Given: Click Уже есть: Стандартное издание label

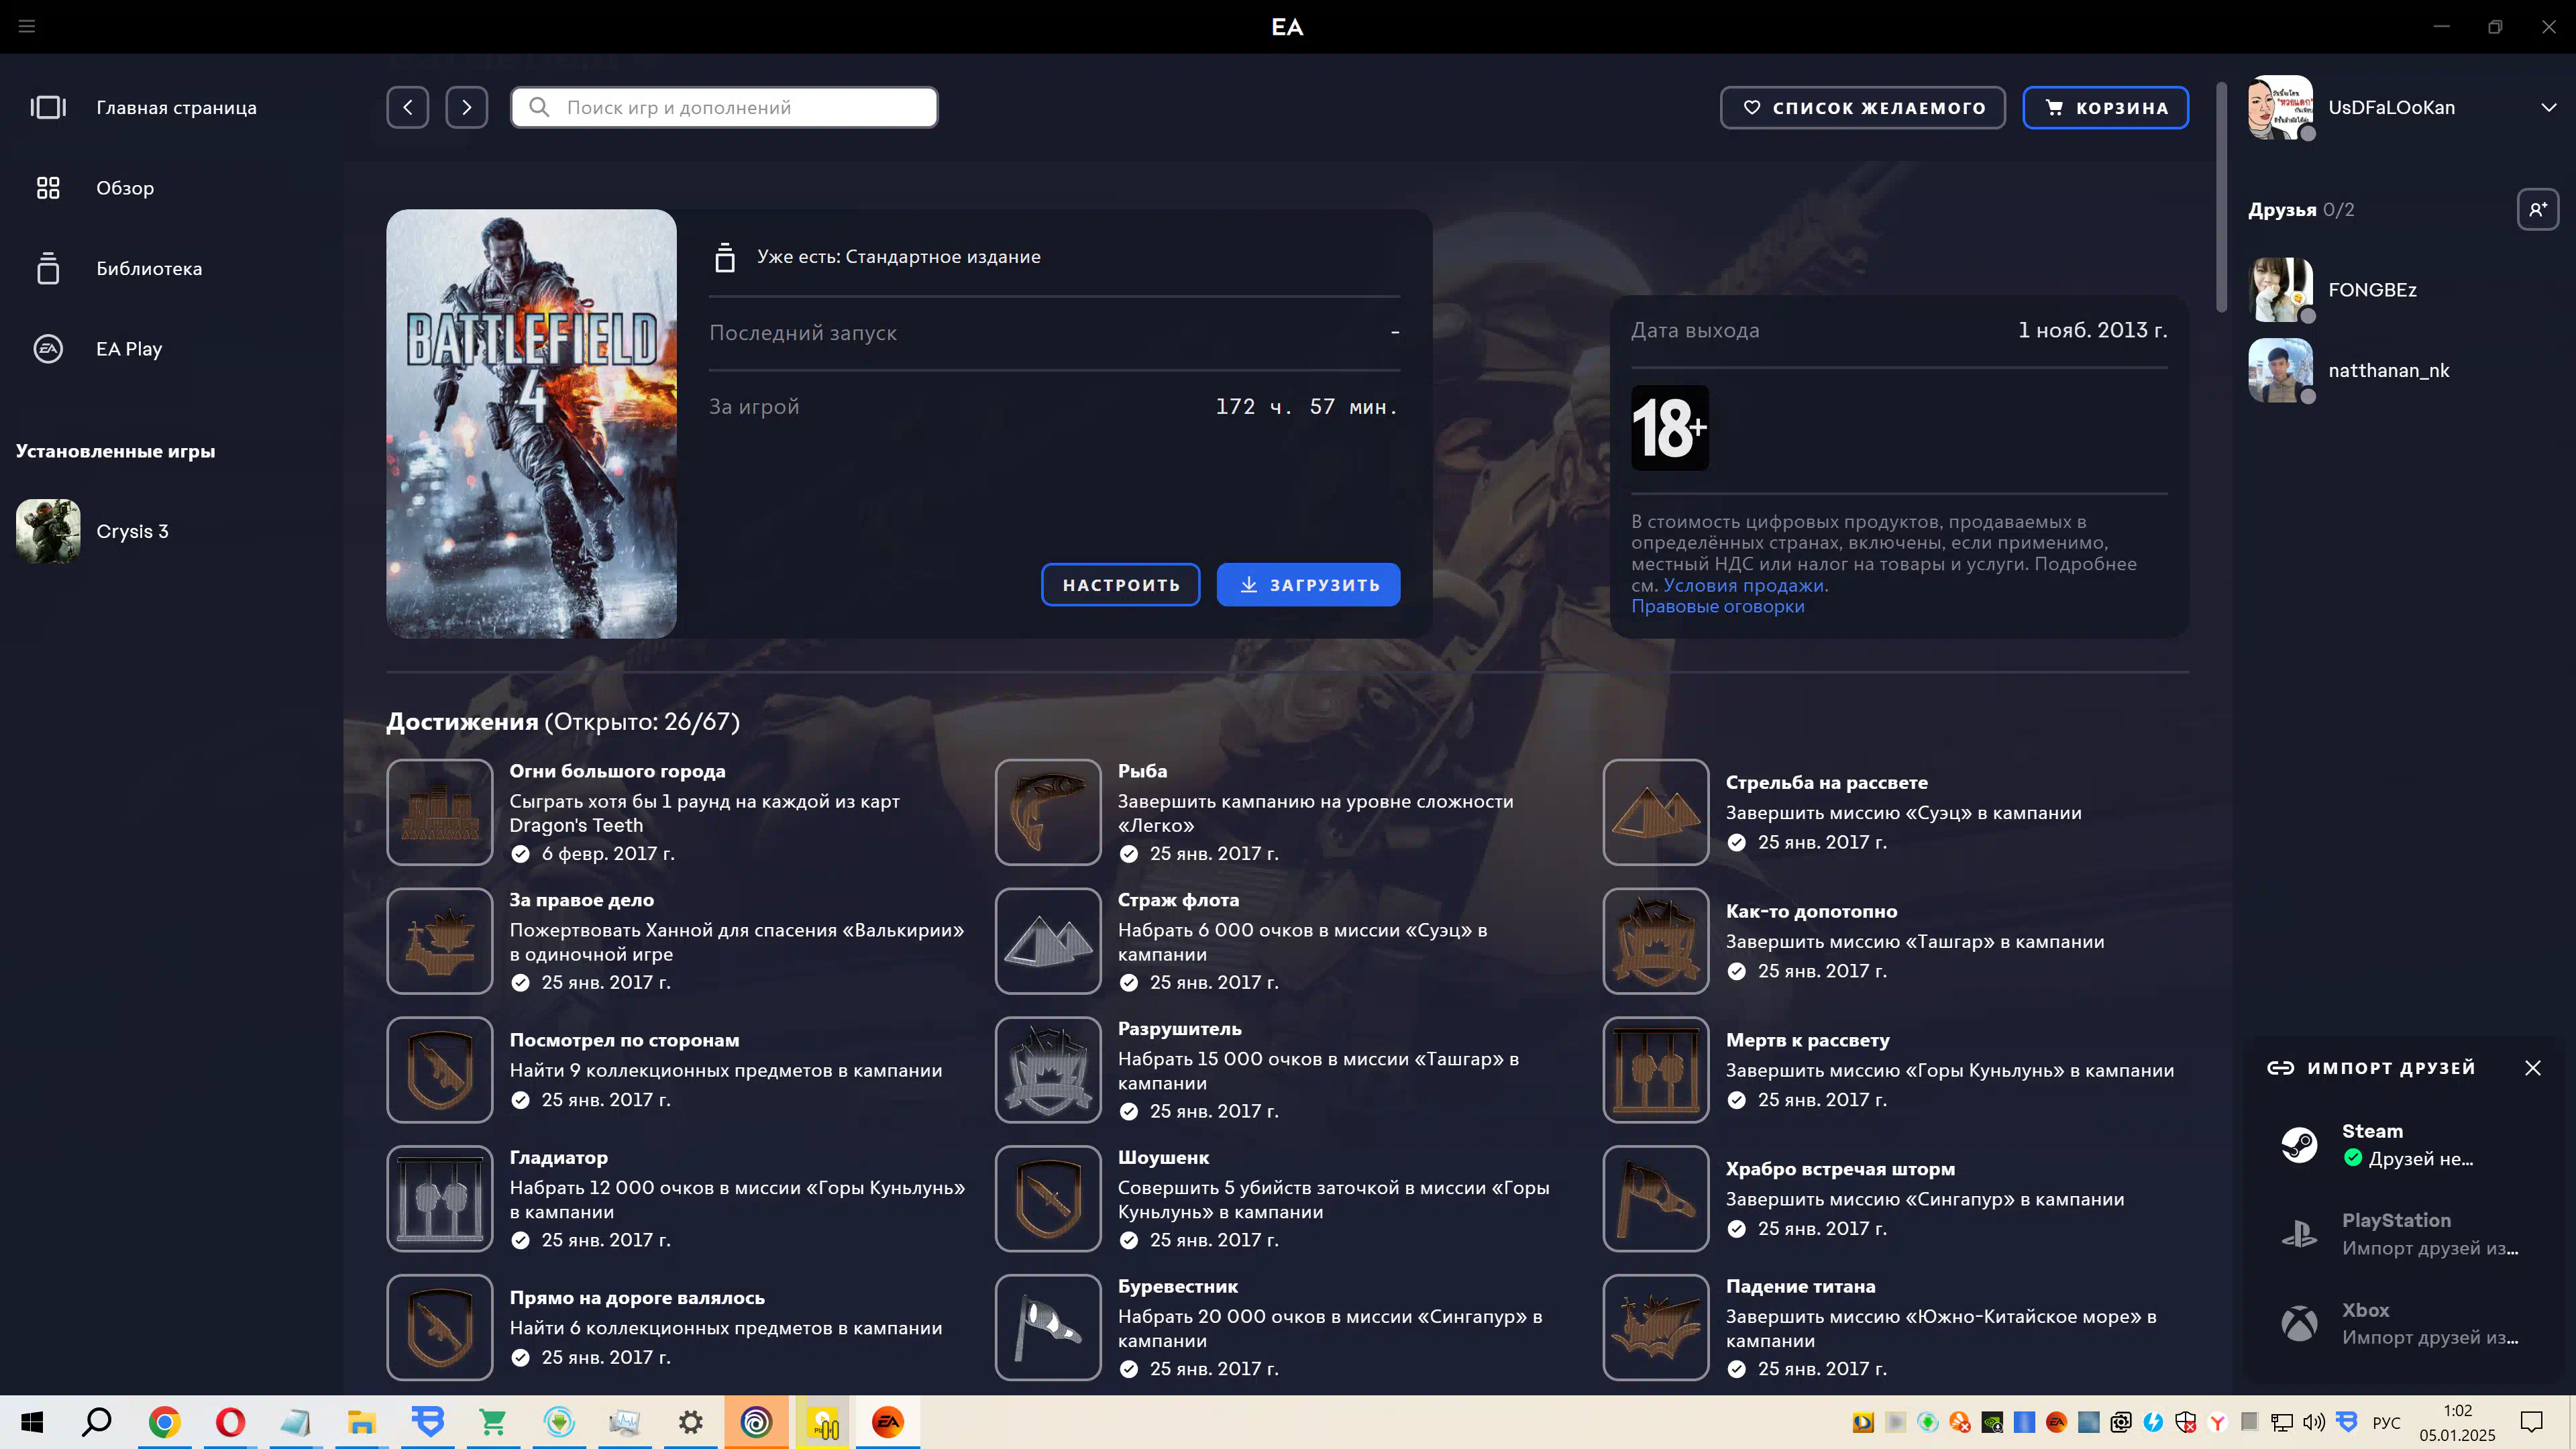Looking at the screenshot, I should click(x=898, y=257).
